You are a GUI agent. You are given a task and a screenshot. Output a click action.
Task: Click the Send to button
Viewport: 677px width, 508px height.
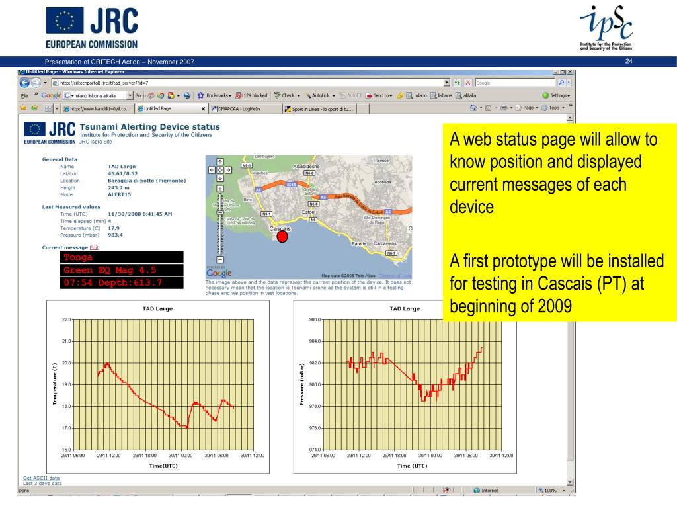click(x=379, y=95)
